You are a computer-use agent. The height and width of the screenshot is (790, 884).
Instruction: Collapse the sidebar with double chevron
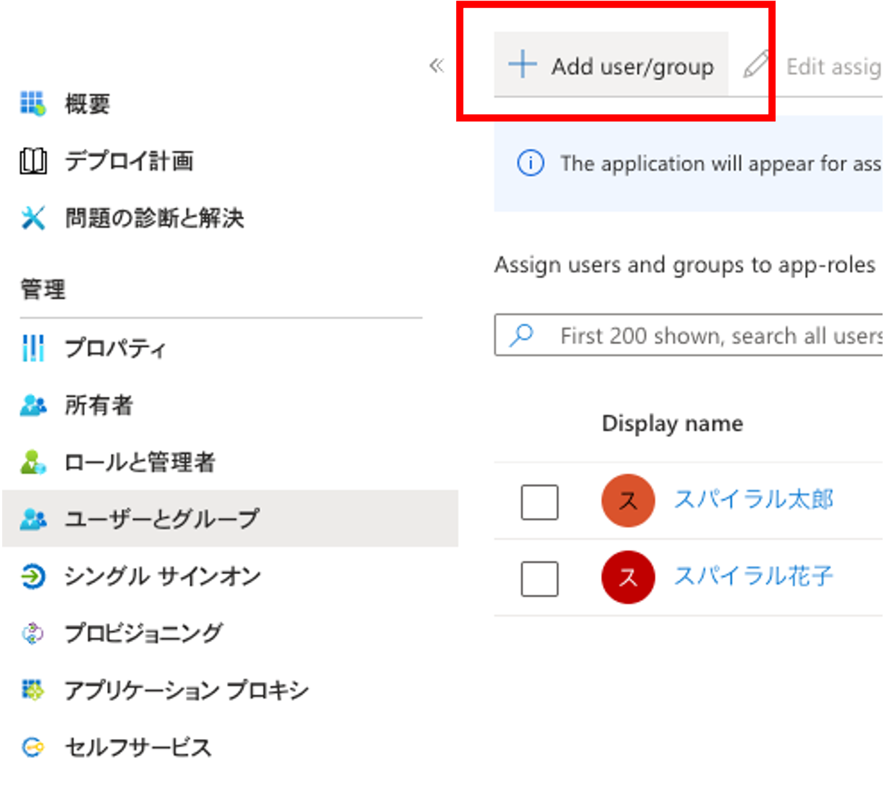pyautogui.click(x=437, y=65)
